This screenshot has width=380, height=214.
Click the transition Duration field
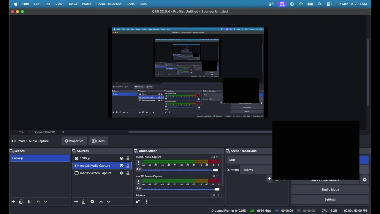256,170
